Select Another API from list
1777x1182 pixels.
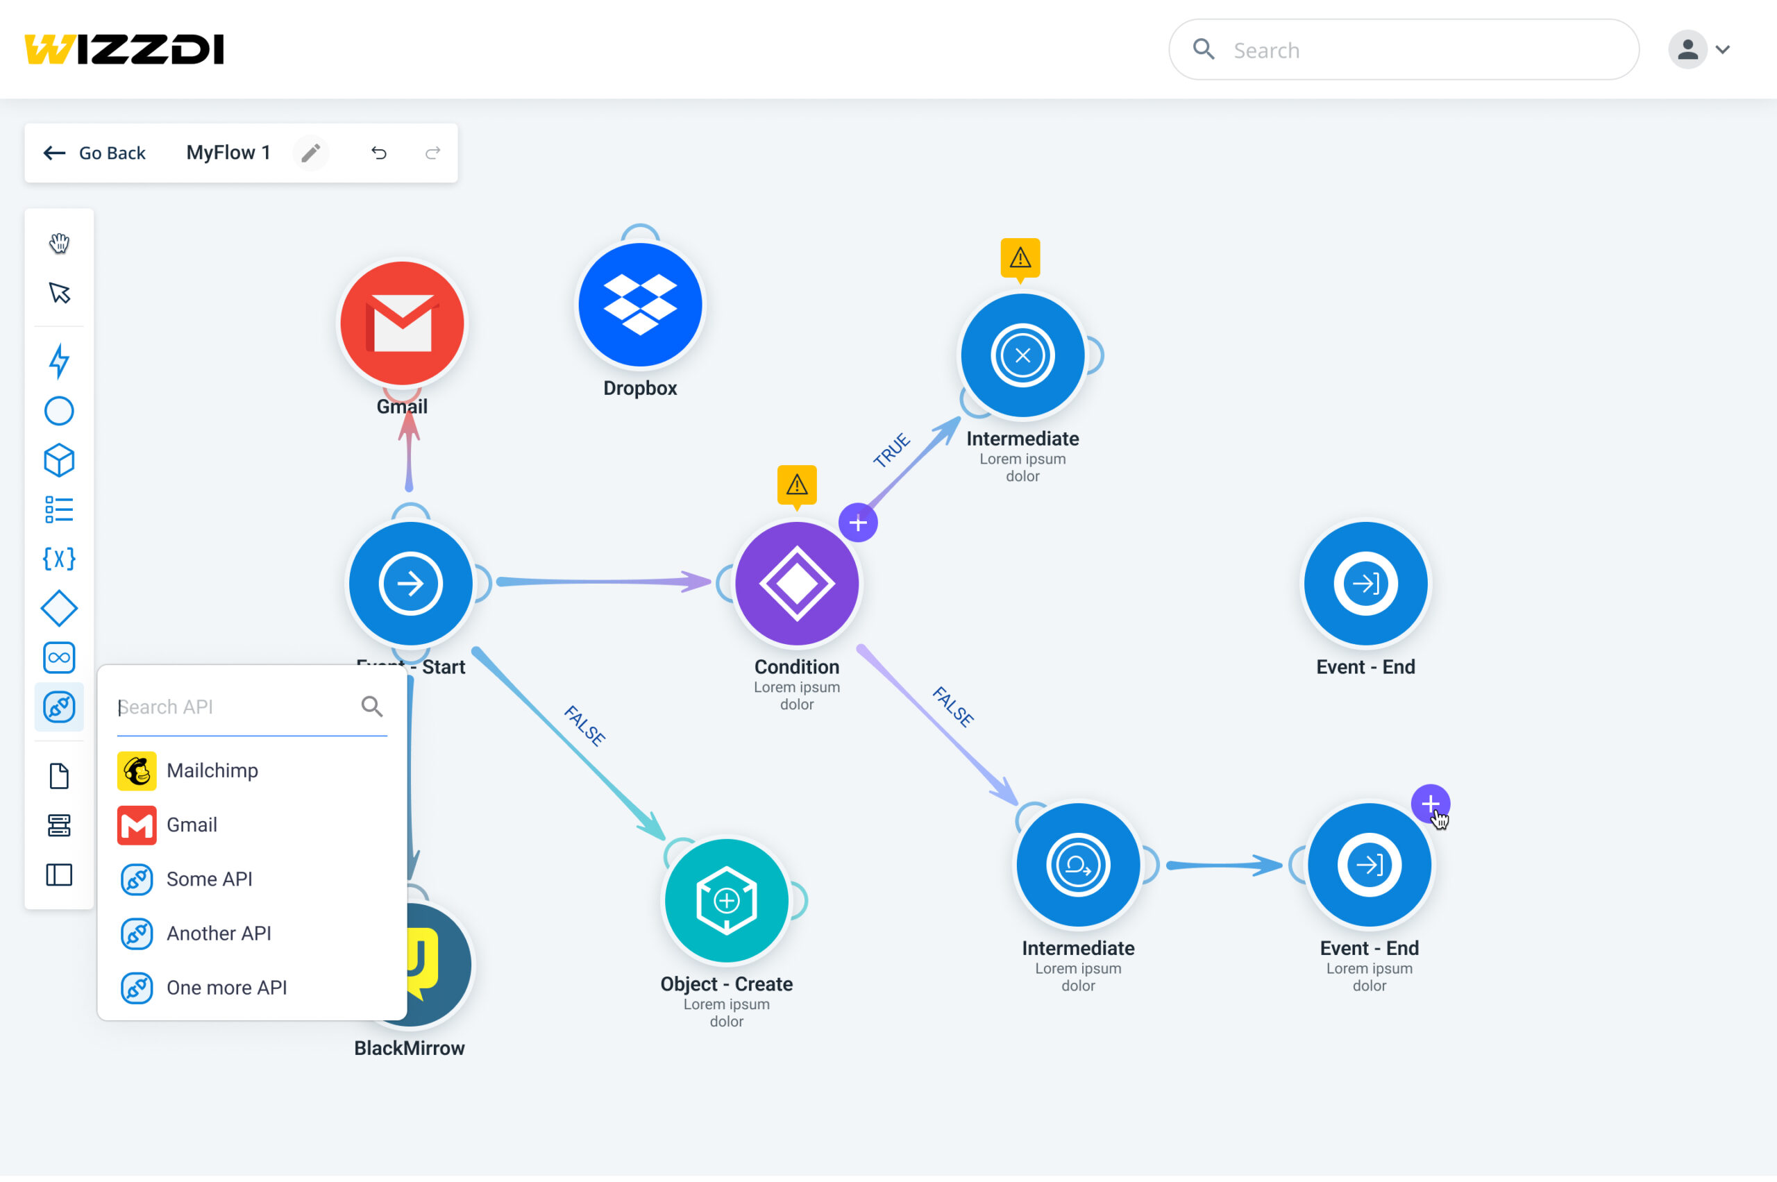(x=252, y=934)
